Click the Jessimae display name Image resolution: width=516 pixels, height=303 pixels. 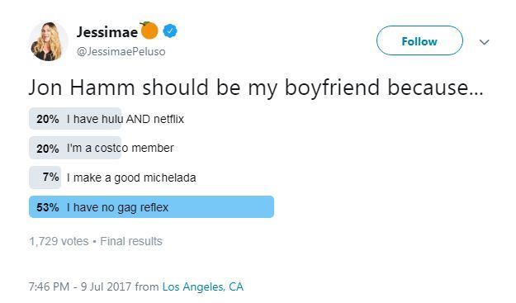click(107, 32)
